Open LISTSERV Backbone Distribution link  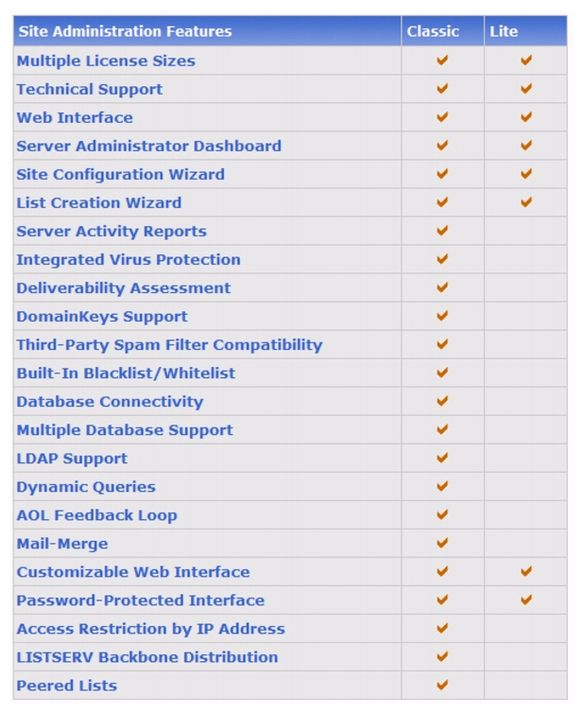[147, 657]
